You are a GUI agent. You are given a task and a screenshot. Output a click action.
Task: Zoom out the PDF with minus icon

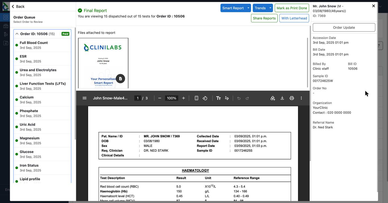pos(160,98)
